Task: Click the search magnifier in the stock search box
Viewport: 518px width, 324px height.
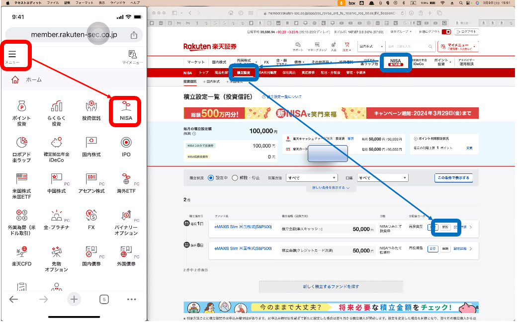Action: [430, 47]
